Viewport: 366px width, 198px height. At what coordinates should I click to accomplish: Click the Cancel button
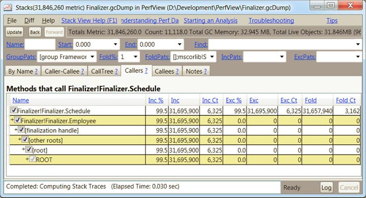[x=349, y=187]
